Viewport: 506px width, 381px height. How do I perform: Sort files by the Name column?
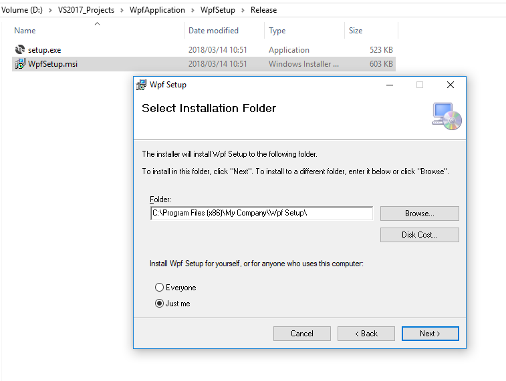tap(25, 31)
